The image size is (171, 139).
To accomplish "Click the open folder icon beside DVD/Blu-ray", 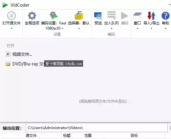I will point(8,64).
